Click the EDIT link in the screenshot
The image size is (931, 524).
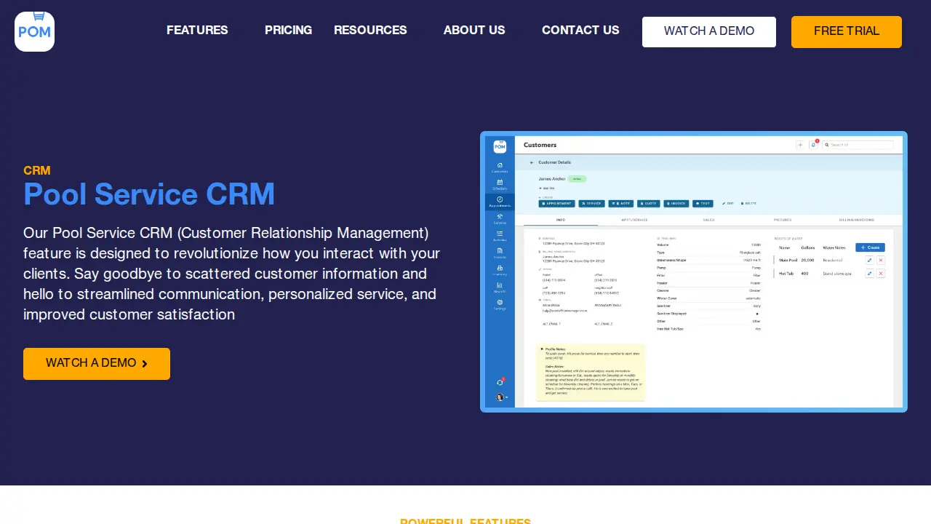728,204
